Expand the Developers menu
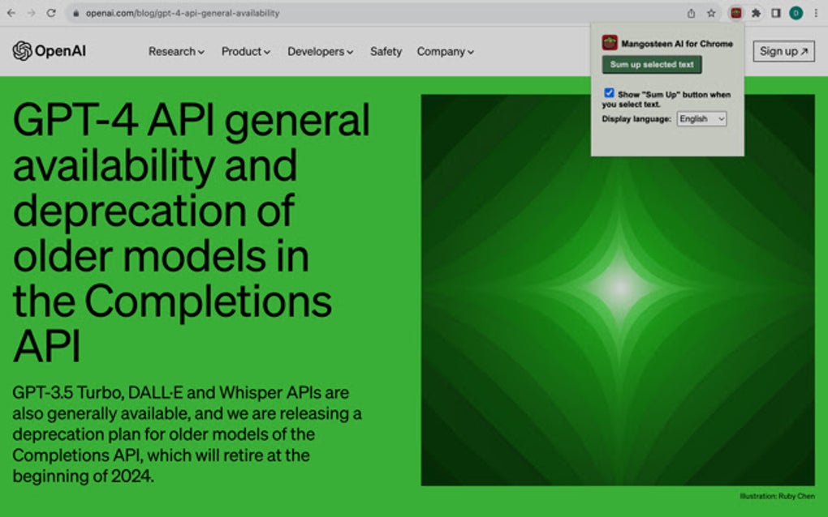The image size is (828, 517). [320, 52]
